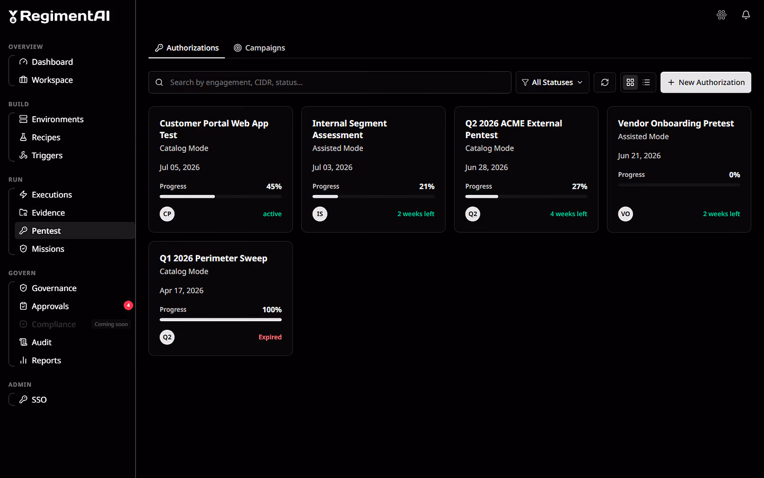This screenshot has height=478, width=764.
Task: Switch to list view
Action: click(647, 82)
